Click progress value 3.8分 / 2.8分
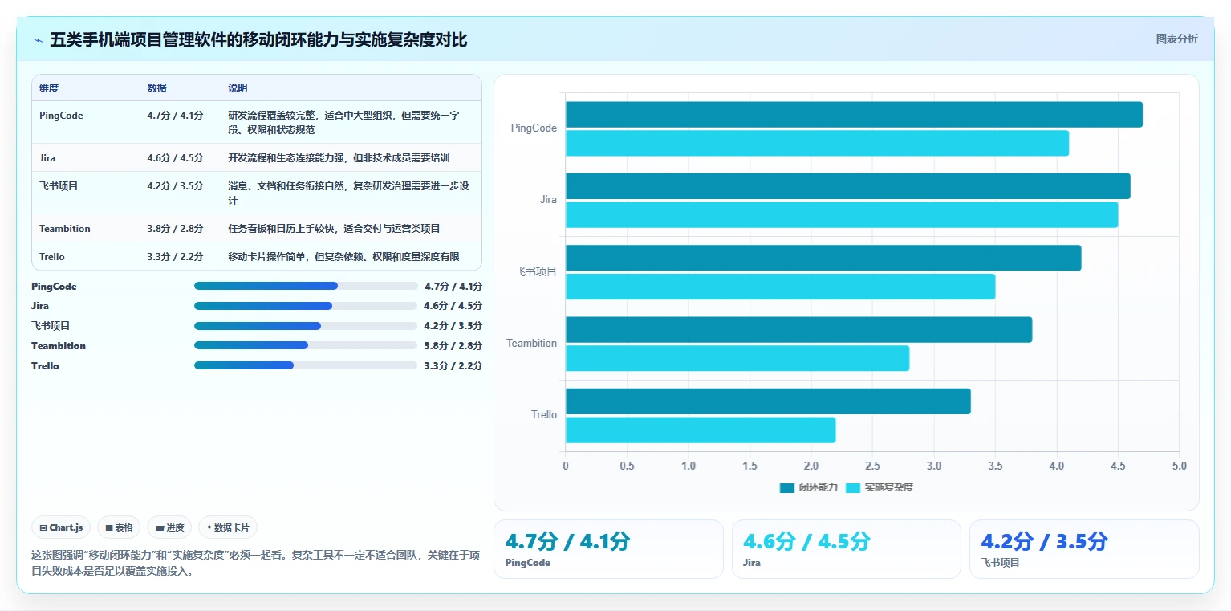Image resolution: width=1231 pixels, height=611 pixels. pos(453,346)
